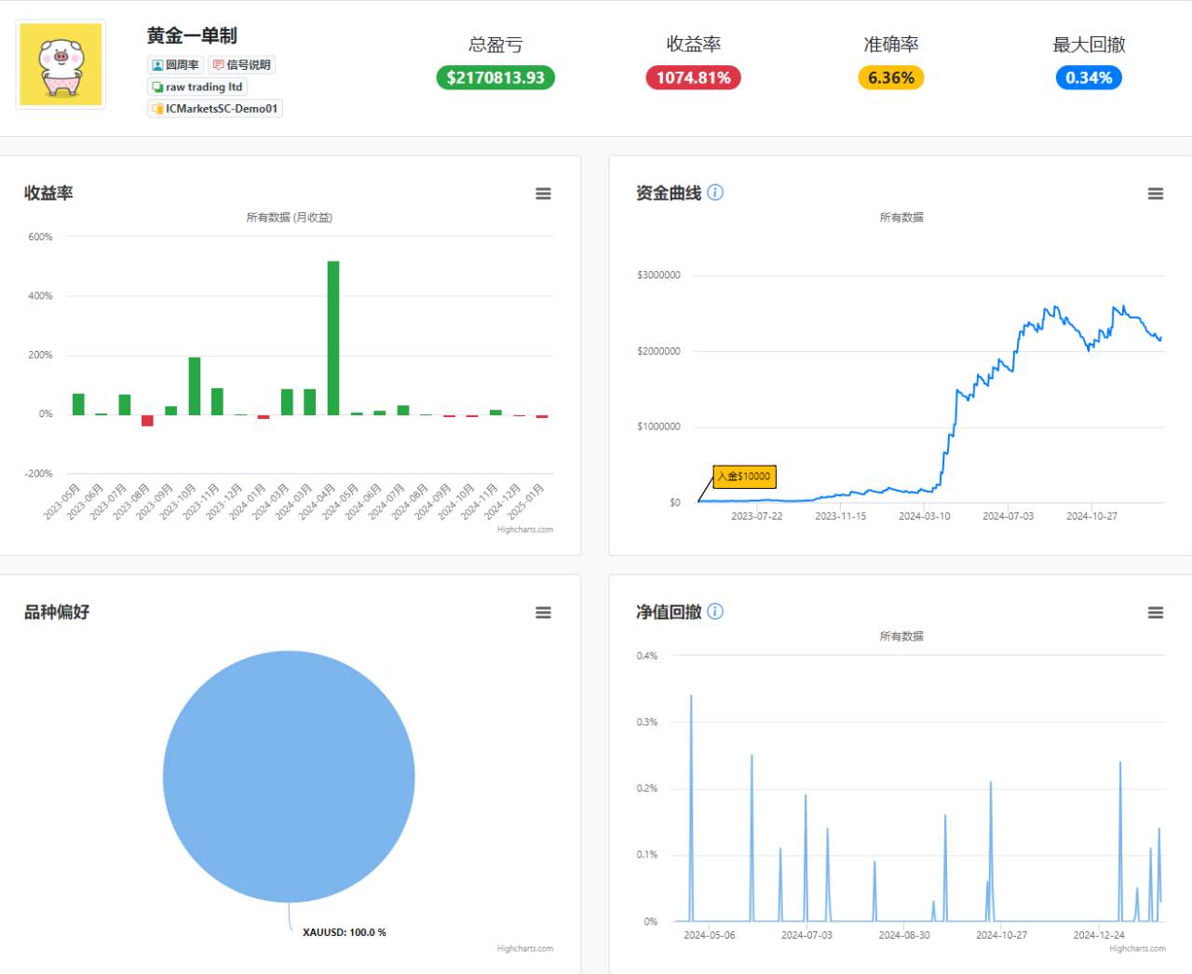
Task: Click the 2024-03-10 axis label in 资金曲线
Action: [925, 516]
